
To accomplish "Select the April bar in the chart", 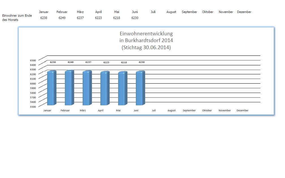I will click(x=105, y=88).
